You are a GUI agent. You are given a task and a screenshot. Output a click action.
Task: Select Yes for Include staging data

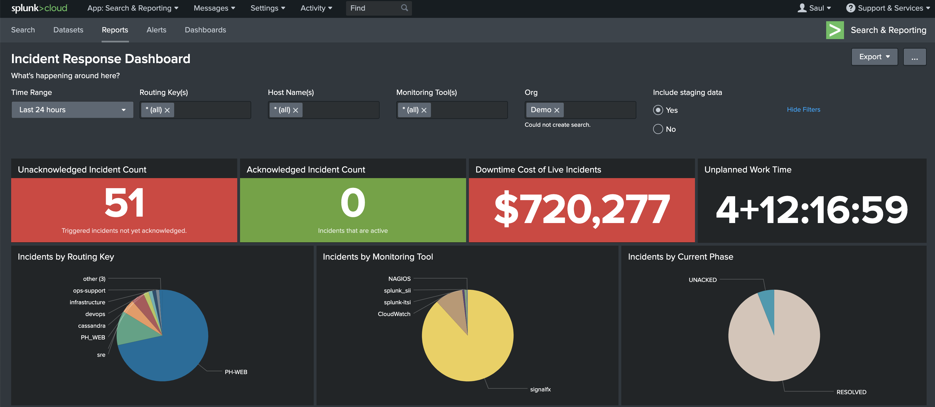click(658, 110)
